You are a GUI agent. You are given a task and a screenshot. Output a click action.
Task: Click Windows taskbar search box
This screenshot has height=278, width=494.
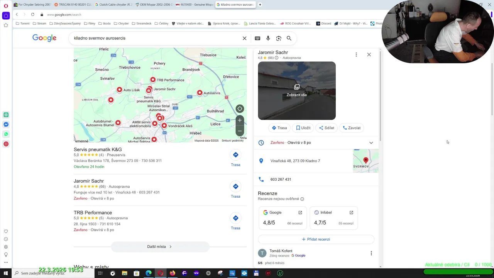(x=52, y=273)
